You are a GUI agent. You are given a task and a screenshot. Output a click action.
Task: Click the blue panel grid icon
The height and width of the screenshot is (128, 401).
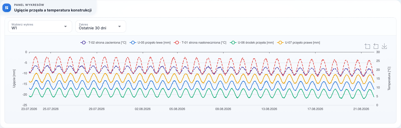click(x=7, y=8)
